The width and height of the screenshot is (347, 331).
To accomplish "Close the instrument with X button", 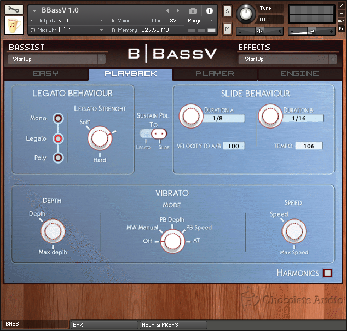I will coord(341,6).
